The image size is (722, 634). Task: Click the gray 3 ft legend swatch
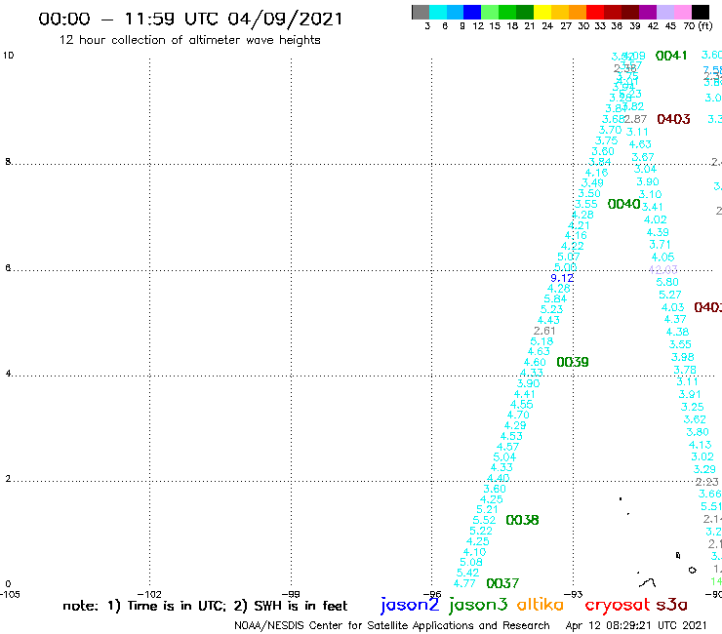tap(421, 12)
